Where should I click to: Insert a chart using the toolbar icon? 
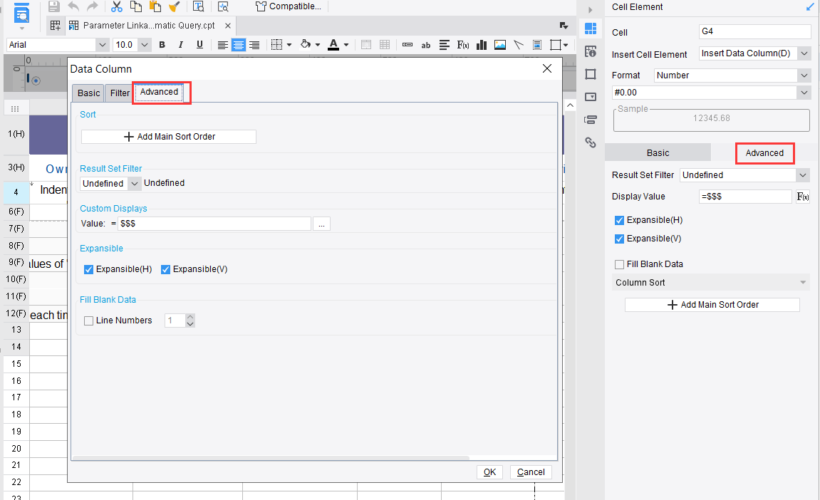pyautogui.click(x=481, y=44)
